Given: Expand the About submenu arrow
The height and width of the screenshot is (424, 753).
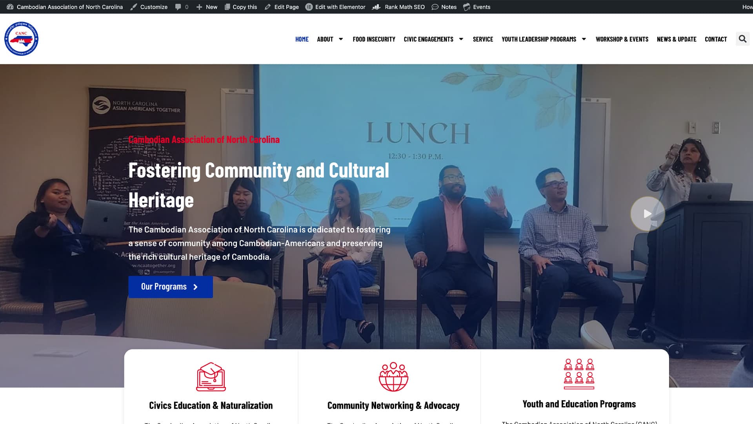Looking at the screenshot, I should click(x=341, y=39).
